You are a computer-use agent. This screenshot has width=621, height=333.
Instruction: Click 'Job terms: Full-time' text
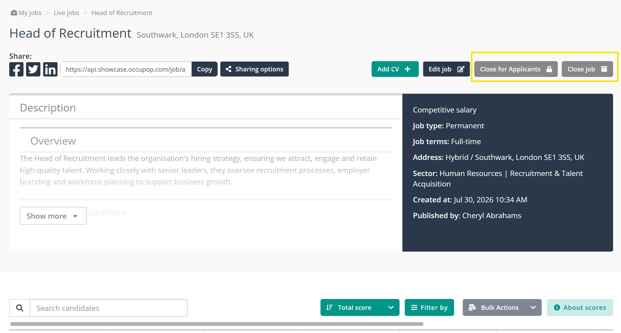click(x=447, y=141)
